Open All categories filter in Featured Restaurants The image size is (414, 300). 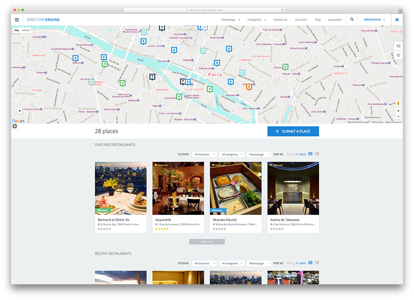231,154
